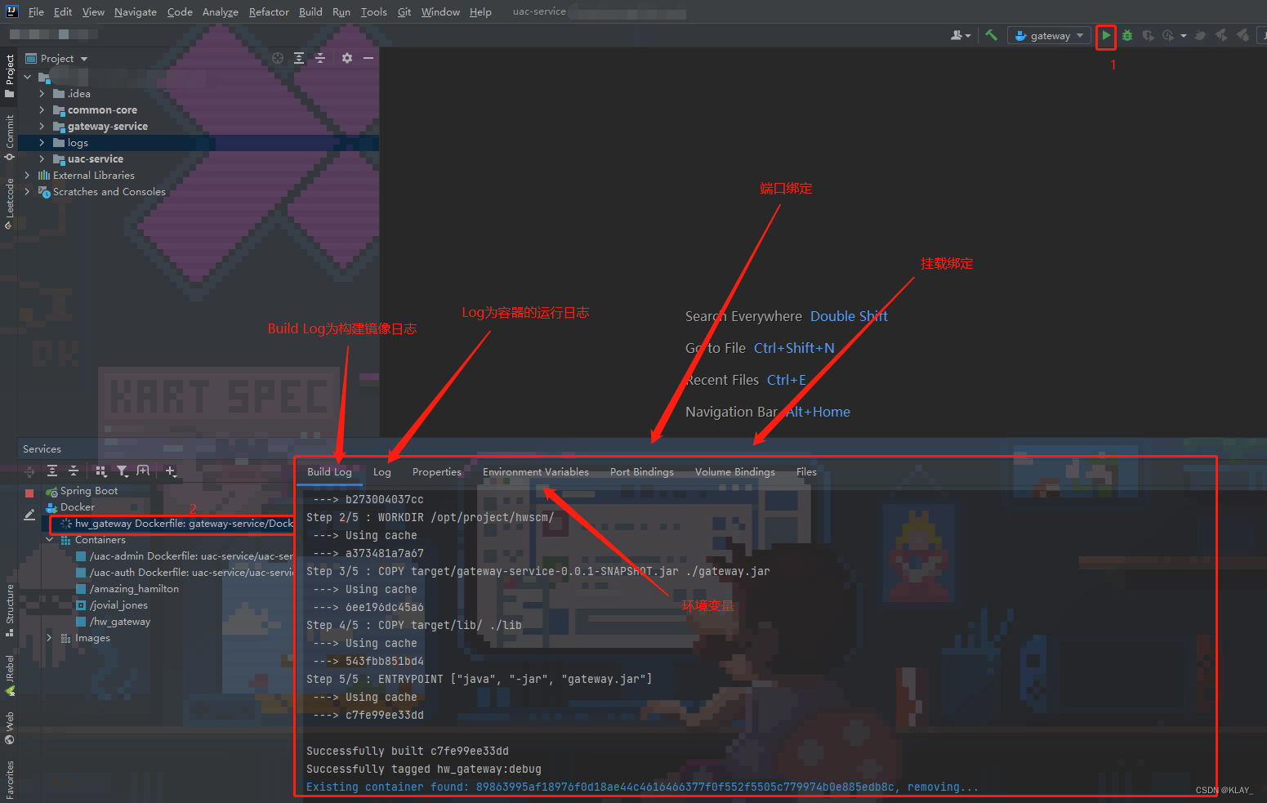
Task: Open the Leetcode side tab
Action: pyautogui.click(x=9, y=203)
